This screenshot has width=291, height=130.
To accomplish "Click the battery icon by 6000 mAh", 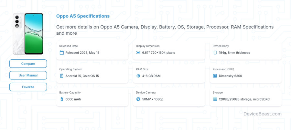I will point(62,99).
